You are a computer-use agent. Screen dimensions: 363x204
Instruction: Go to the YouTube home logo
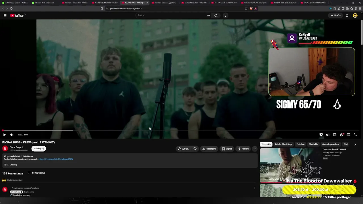click(17, 15)
